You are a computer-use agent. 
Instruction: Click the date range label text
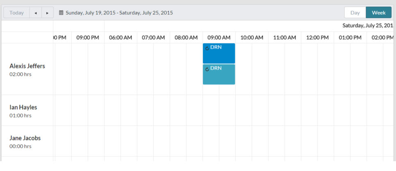coord(119,13)
